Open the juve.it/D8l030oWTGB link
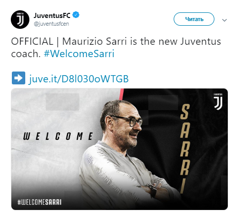 pyautogui.click(x=78, y=79)
